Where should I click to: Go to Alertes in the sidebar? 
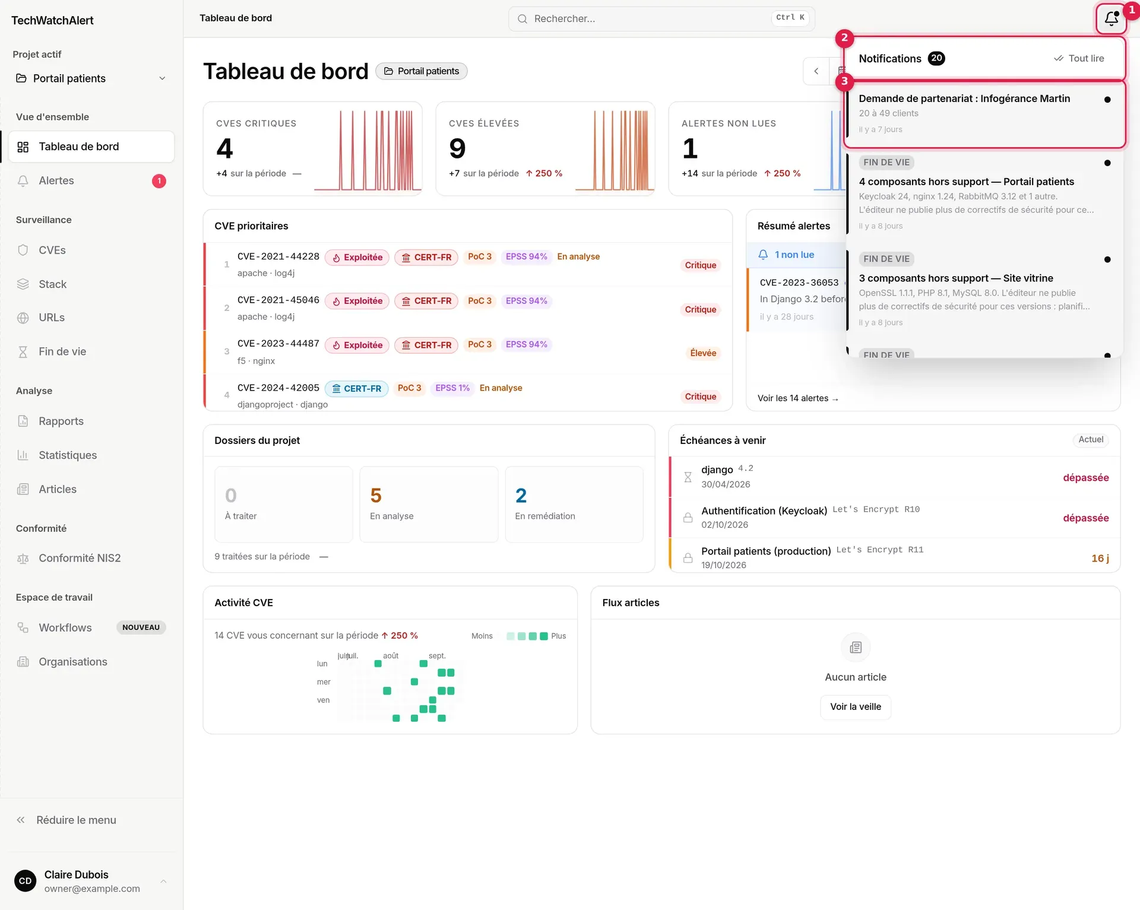click(91, 180)
